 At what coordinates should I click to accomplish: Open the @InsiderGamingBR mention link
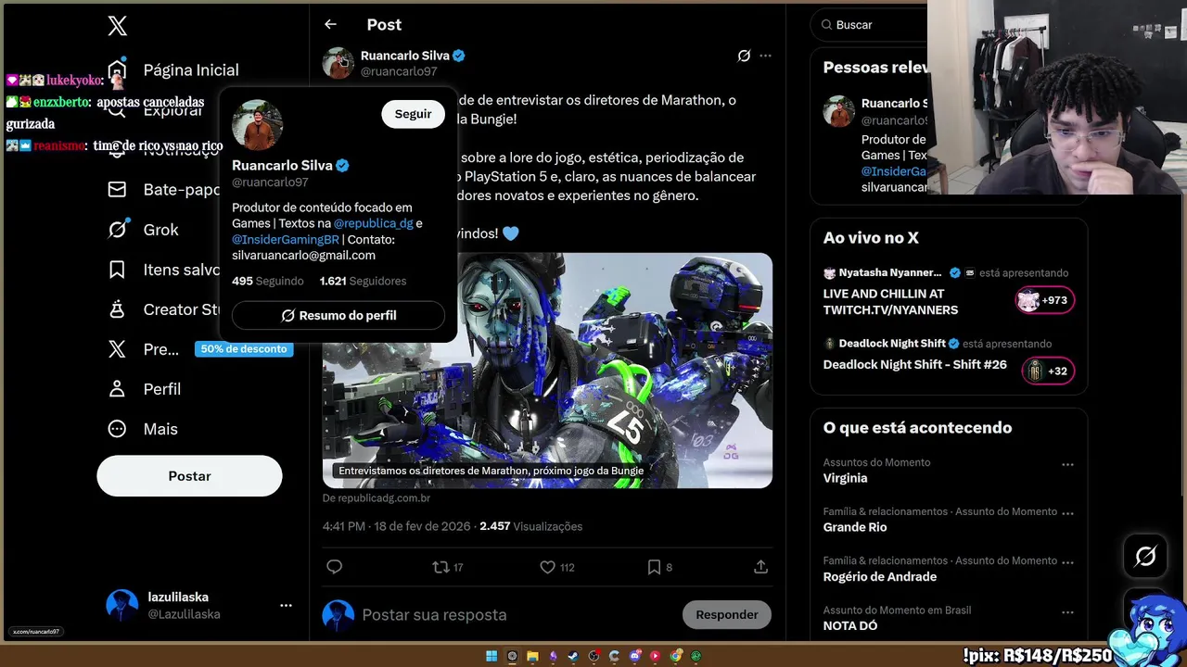point(286,239)
